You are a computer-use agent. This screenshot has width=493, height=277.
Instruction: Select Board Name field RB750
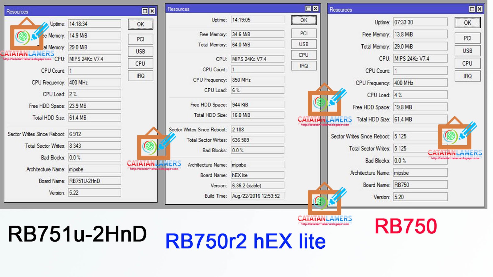[420, 185]
